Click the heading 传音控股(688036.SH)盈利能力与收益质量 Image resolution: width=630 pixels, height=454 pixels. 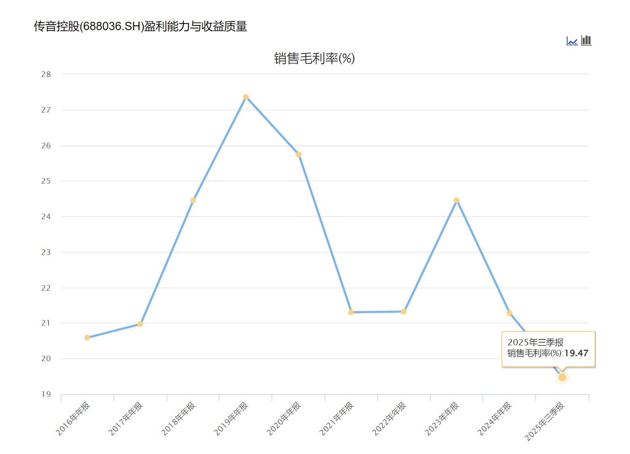pyautogui.click(x=140, y=26)
